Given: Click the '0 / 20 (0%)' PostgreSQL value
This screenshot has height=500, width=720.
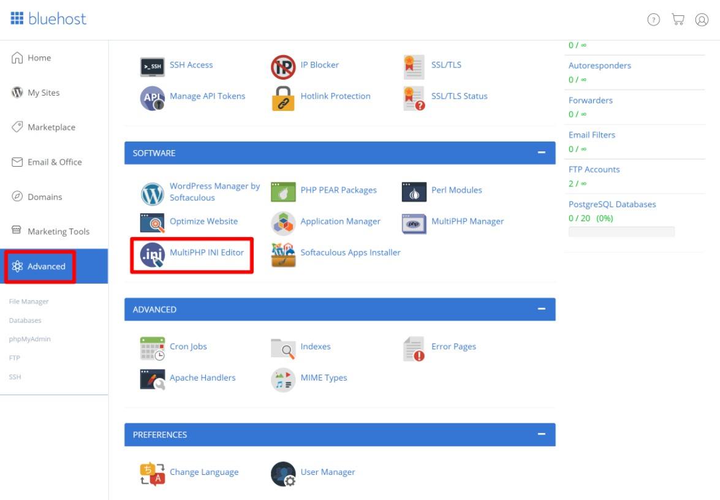Looking at the screenshot, I should tap(591, 219).
